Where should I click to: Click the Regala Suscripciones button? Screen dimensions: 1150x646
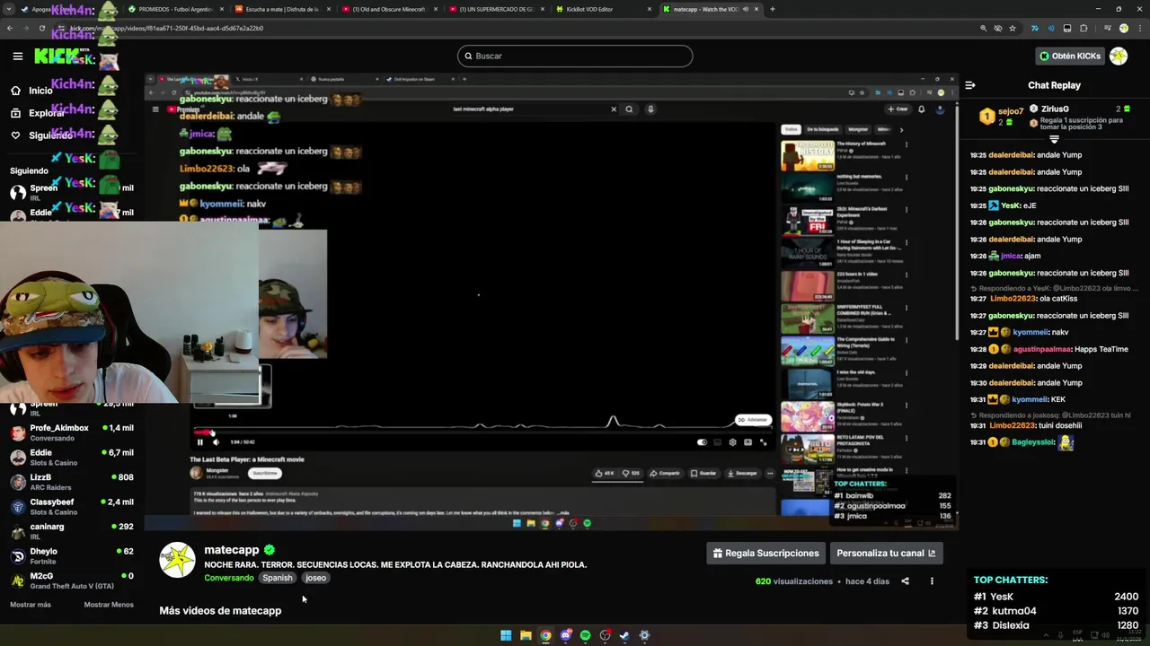tap(765, 553)
